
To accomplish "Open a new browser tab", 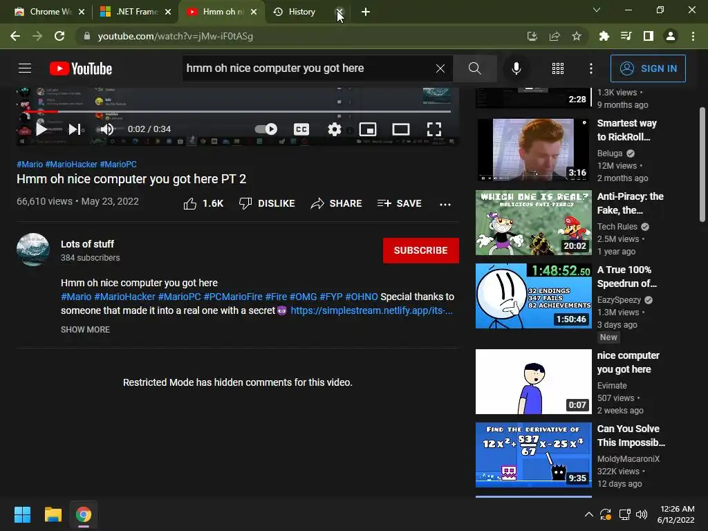I will click(x=366, y=12).
